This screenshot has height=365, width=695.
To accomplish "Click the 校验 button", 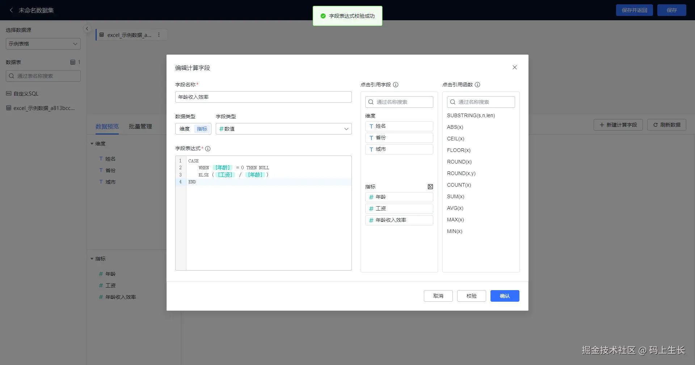I will click(471, 296).
